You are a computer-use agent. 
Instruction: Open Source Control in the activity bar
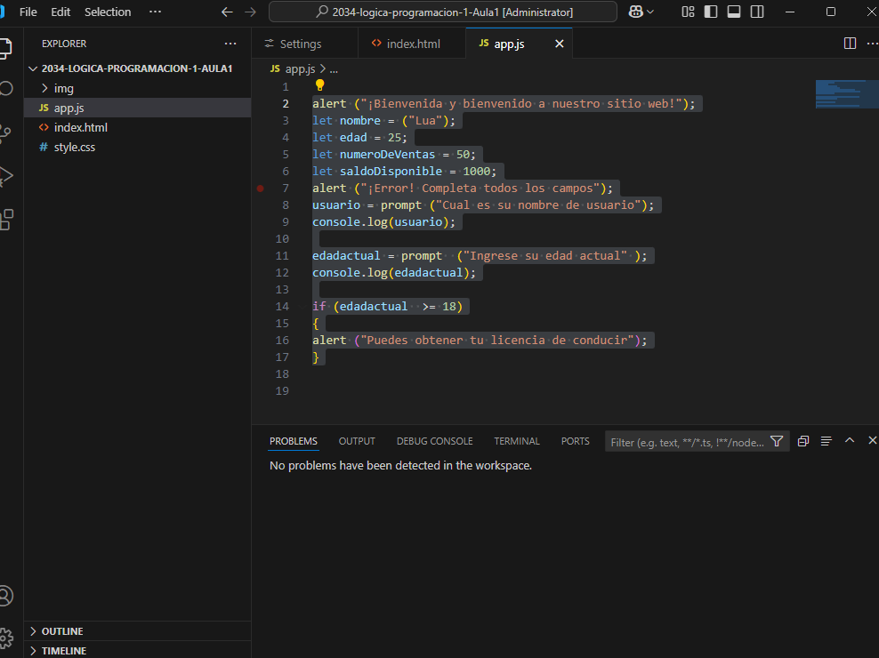(x=5, y=132)
